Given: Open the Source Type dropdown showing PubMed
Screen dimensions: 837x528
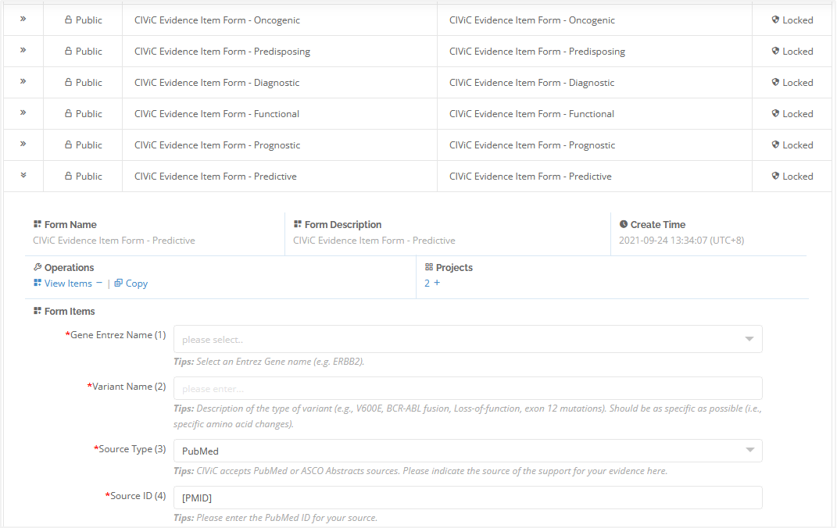Looking at the screenshot, I should point(467,451).
